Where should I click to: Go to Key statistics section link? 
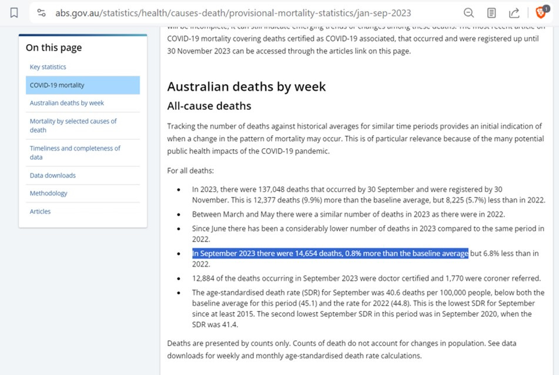coord(48,67)
